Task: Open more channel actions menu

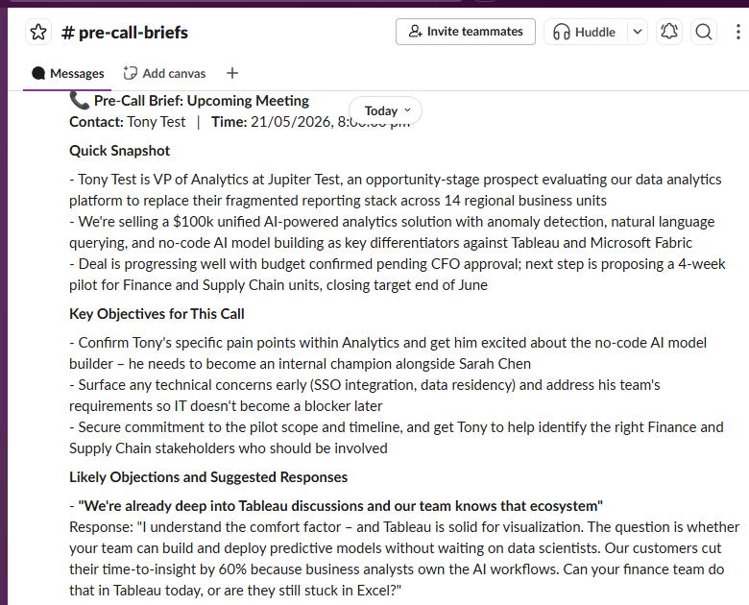Action: 738,32
